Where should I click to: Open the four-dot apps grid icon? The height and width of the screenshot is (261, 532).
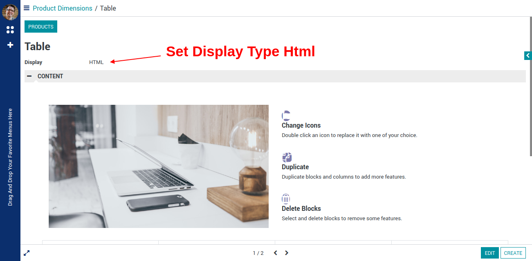(x=10, y=30)
